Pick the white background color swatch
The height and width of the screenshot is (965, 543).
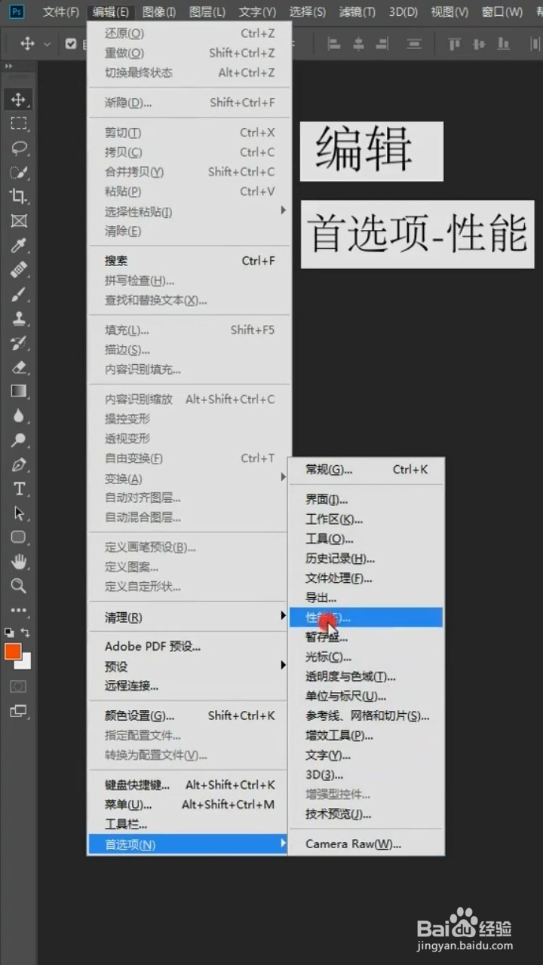(26, 663)
